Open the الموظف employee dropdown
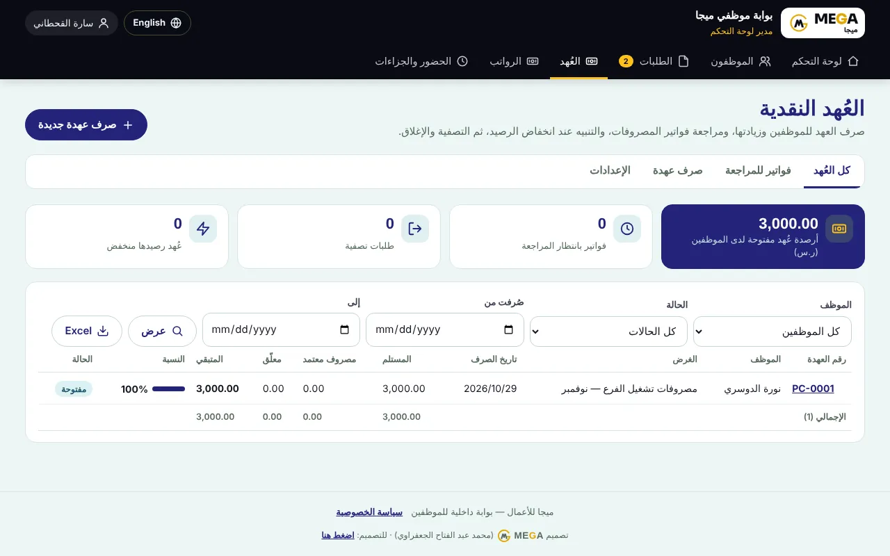 (772, 332)
